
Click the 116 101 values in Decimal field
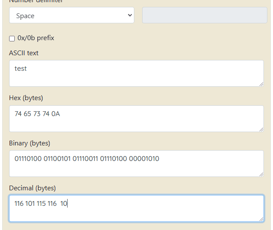(25, 204)
